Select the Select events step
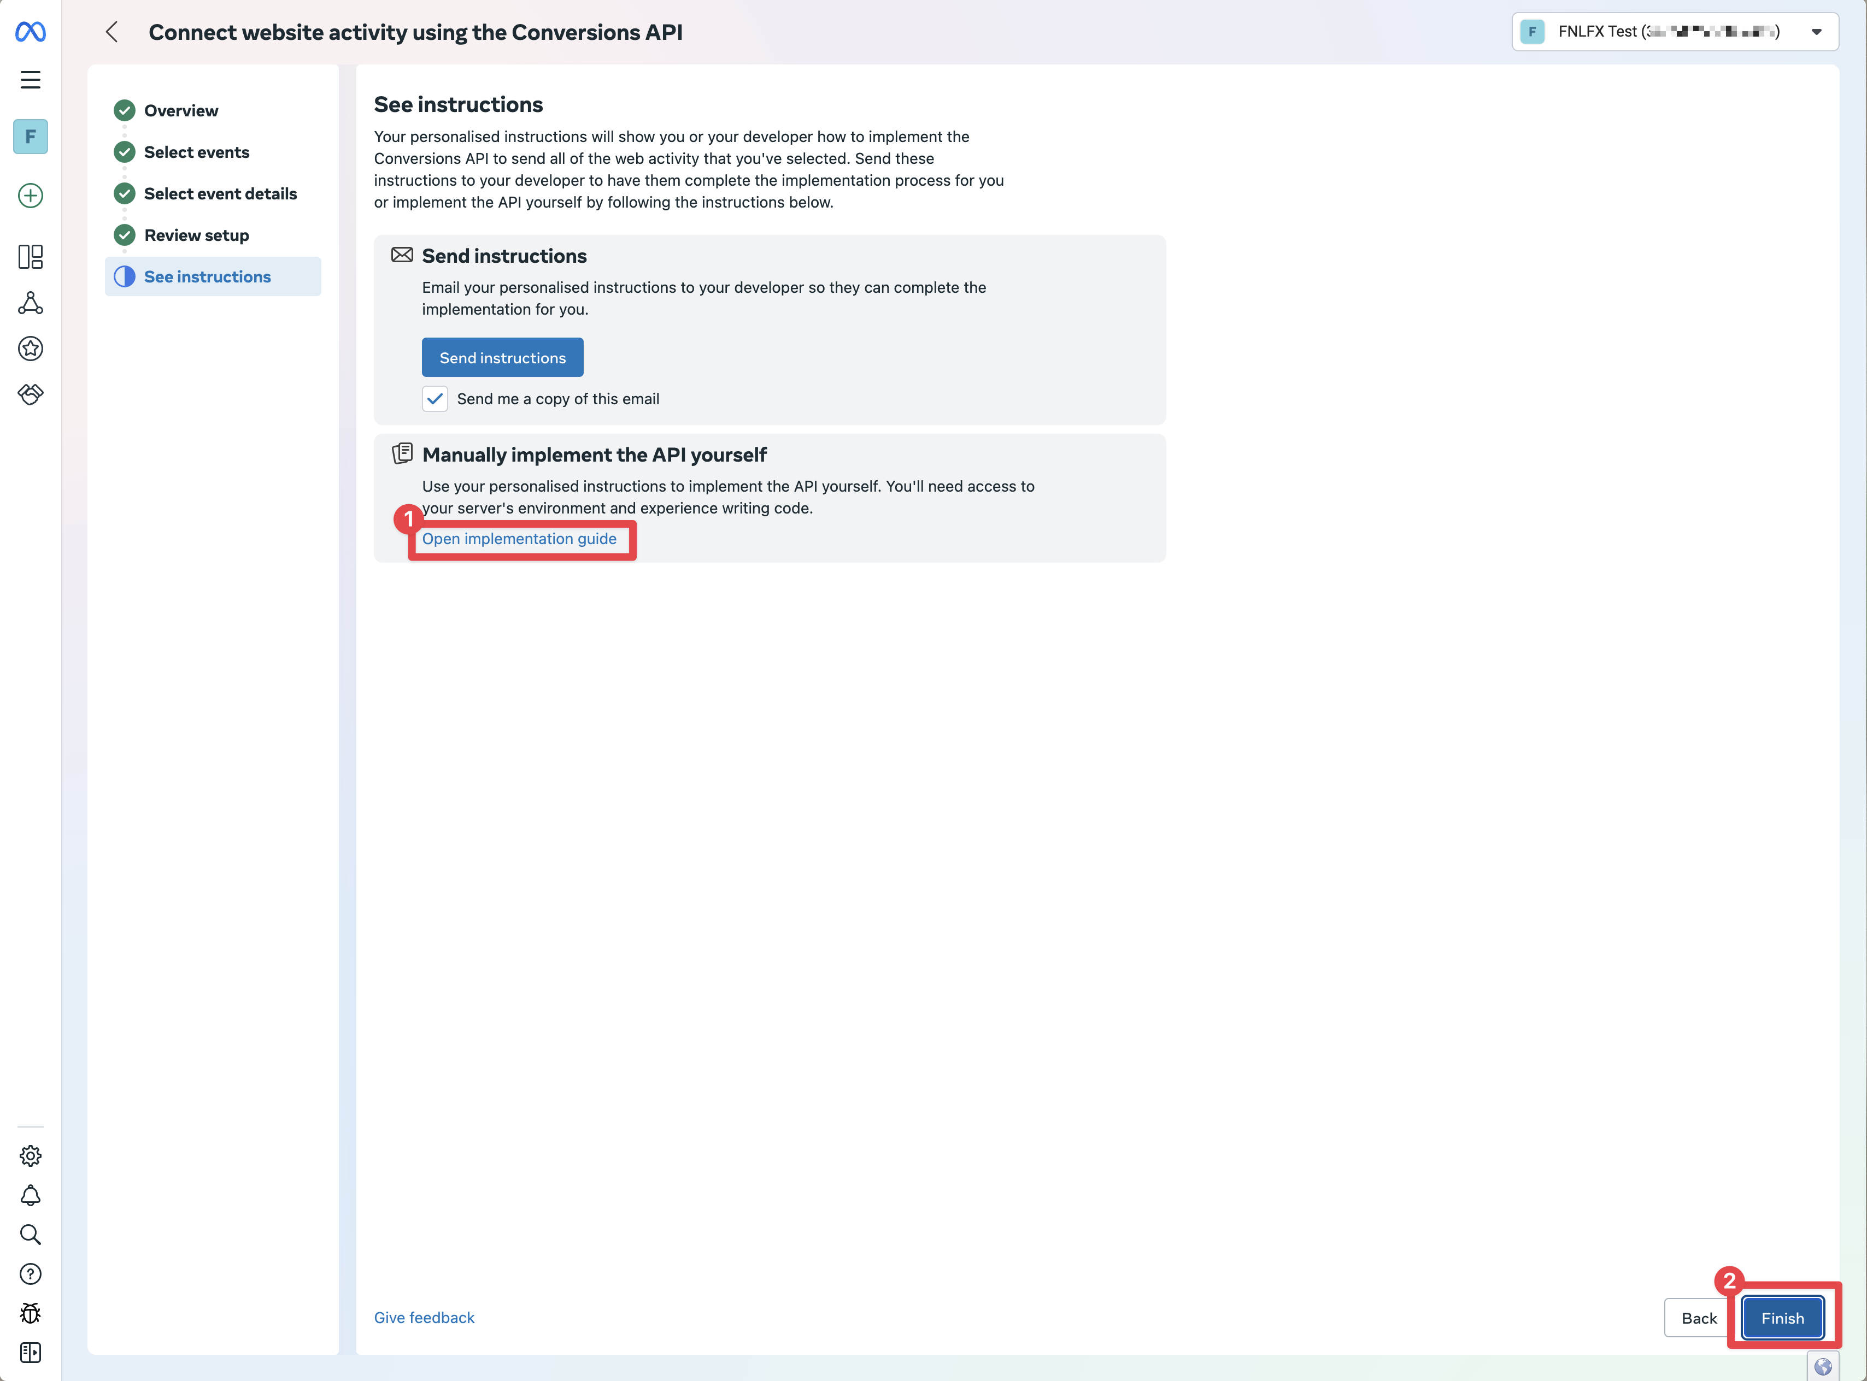Screen dimensions: 1867x1381 (x=196, y=152)
